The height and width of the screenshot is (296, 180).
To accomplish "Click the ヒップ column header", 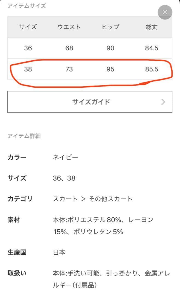I will pyautogui.click(x=110, y=27).
